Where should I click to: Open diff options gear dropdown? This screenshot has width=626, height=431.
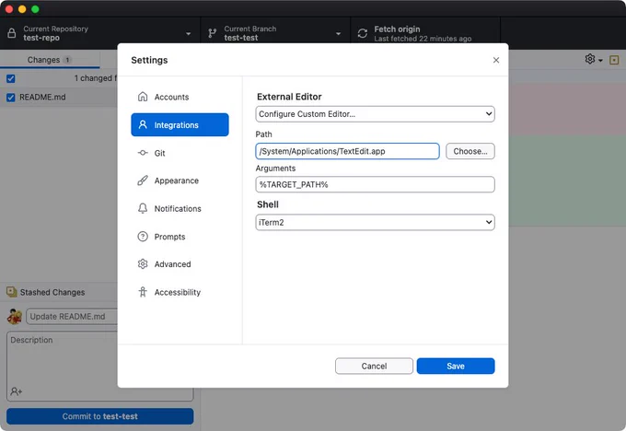click(593, 60)
